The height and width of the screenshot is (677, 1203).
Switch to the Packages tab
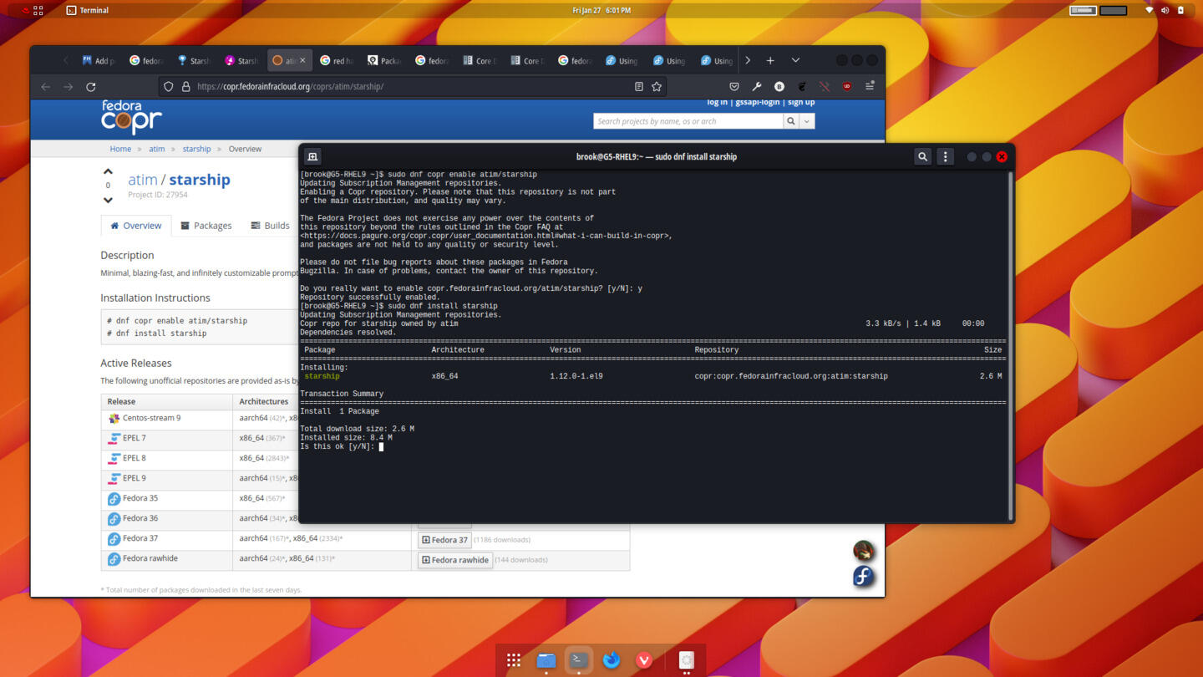[206, 226]
